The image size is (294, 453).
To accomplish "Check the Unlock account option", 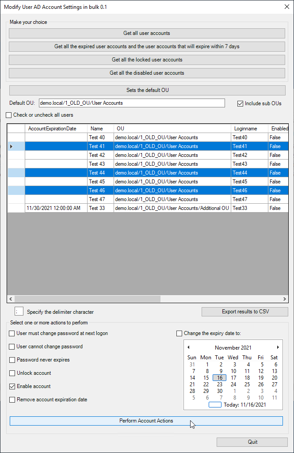I will [x=12, y=373].
